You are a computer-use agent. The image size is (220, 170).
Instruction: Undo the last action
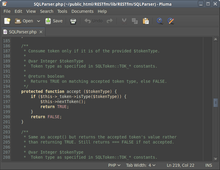(94, 21)
